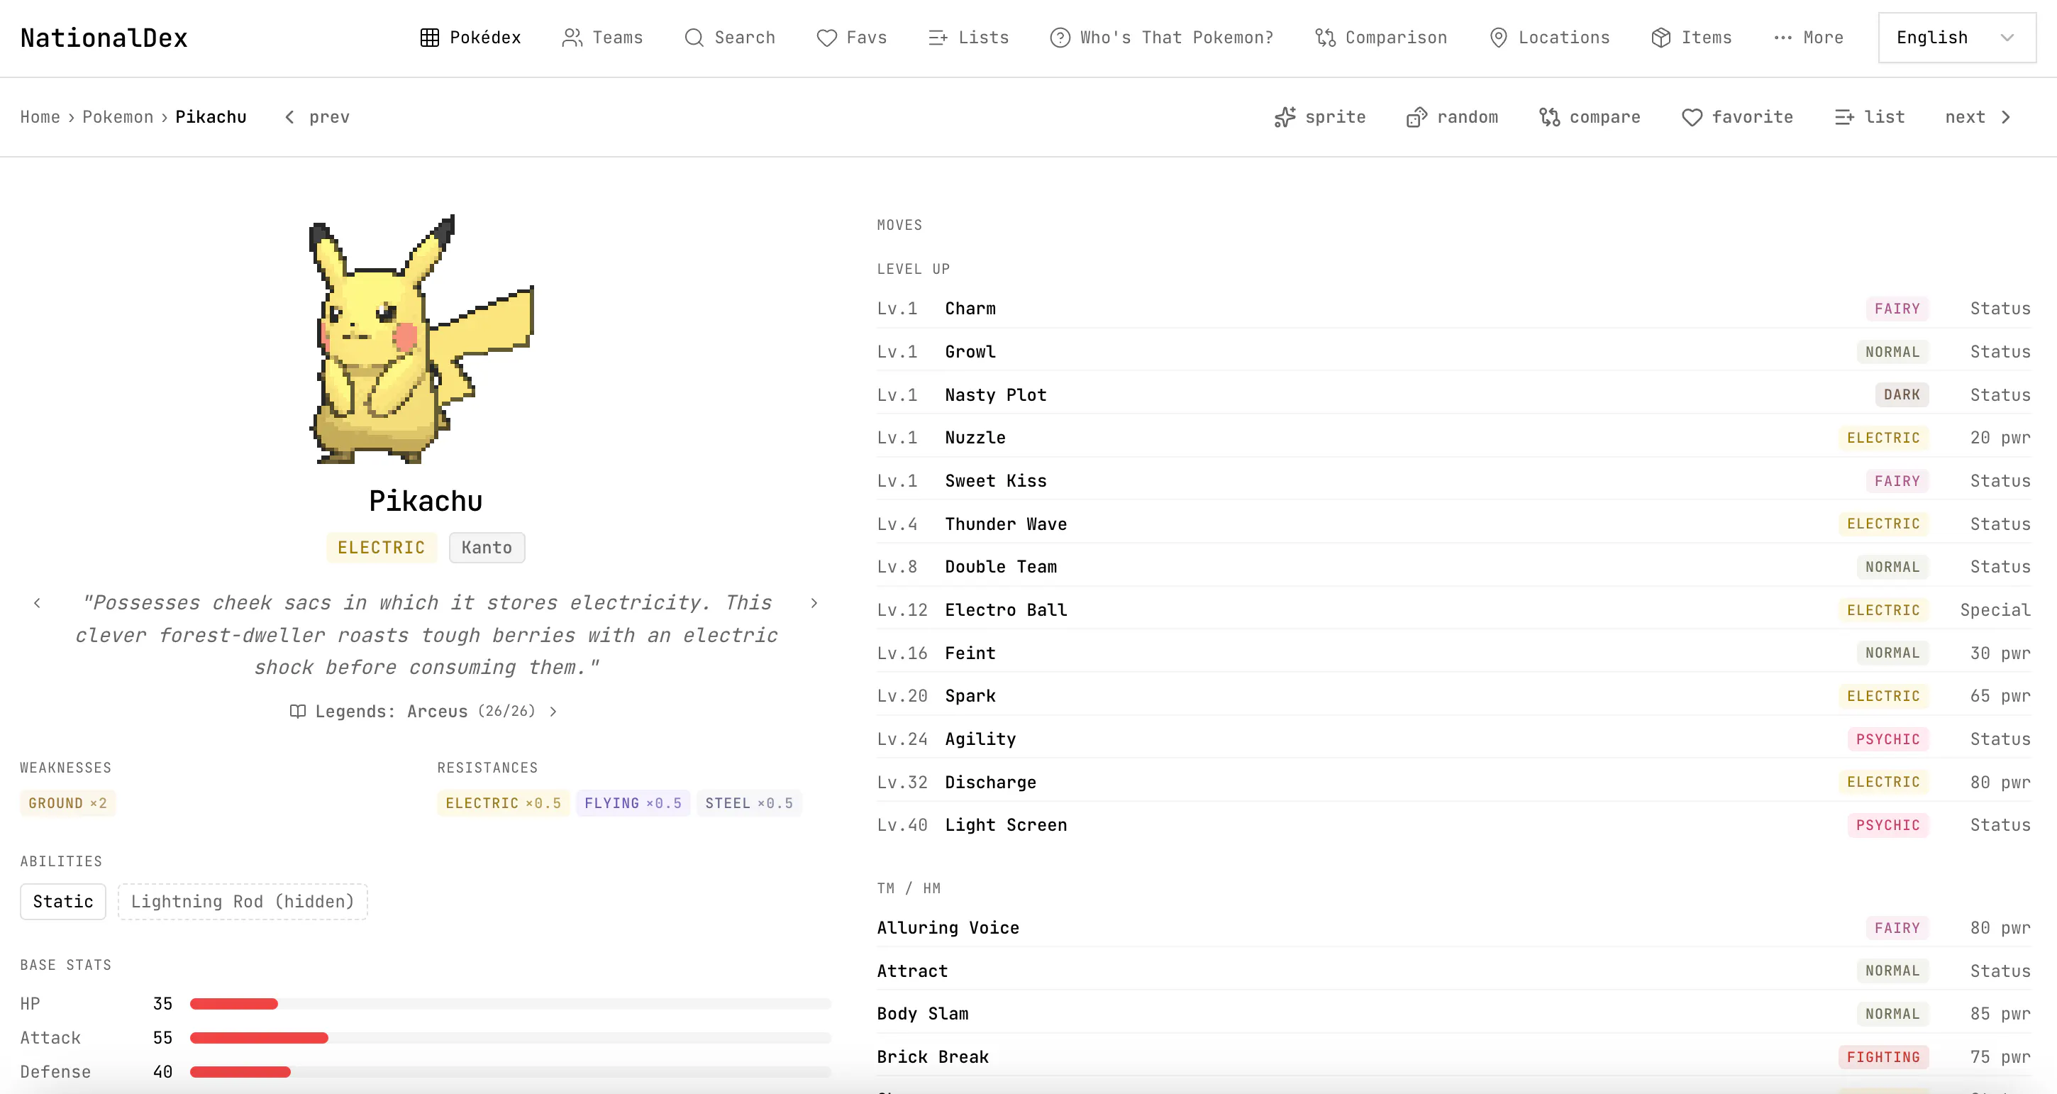Click the Comparison icon in navbar
2057x1094 pixels.
[x=1326, y=38]
